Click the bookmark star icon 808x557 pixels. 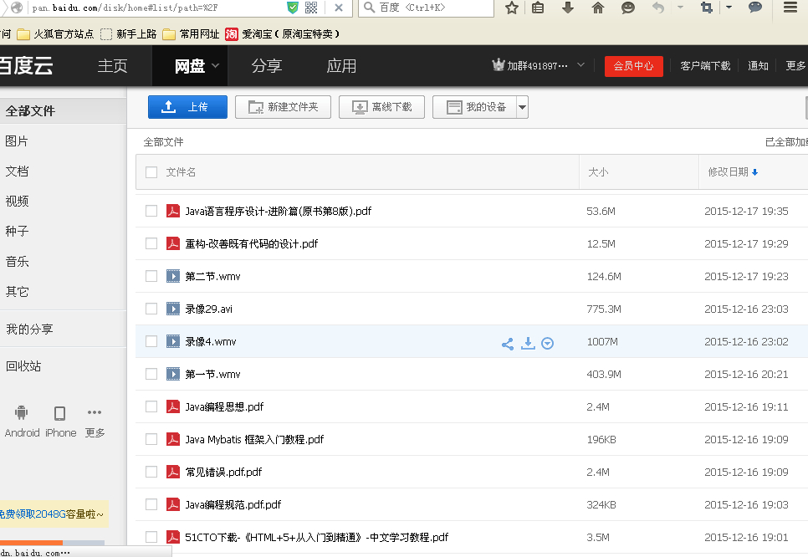(x=511, y=8)
